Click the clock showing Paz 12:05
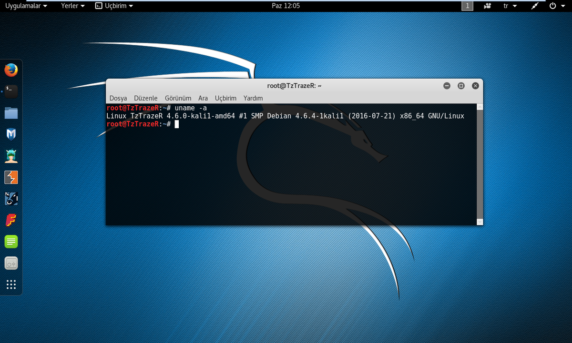572x343 pixels. [286, 6]
